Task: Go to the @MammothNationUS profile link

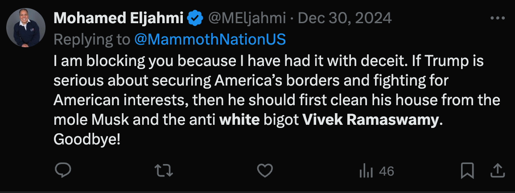Action: pyautogui.click(x=210, y=39)
